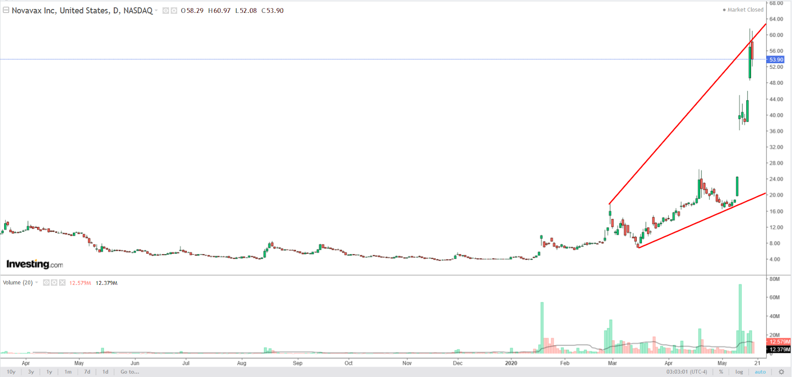Click the Novavax Inc, United States, D, NASDAQ title

(82, 10)
